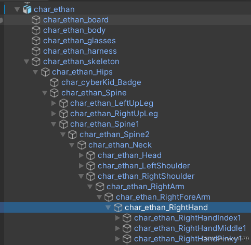This screenshot has height=245, width=251.
Task: Select char_ethan_body in the hierarchy
Action: click(74, 30)
